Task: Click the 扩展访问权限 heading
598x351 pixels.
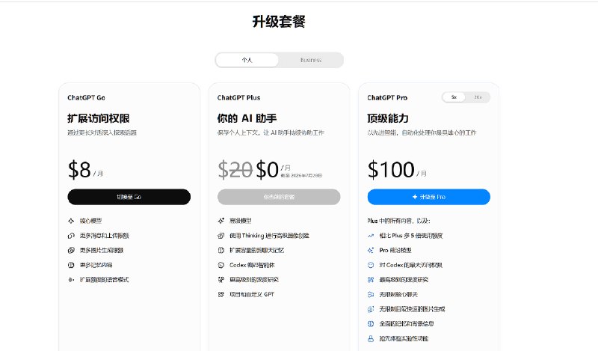Action: tap(99, 118)
